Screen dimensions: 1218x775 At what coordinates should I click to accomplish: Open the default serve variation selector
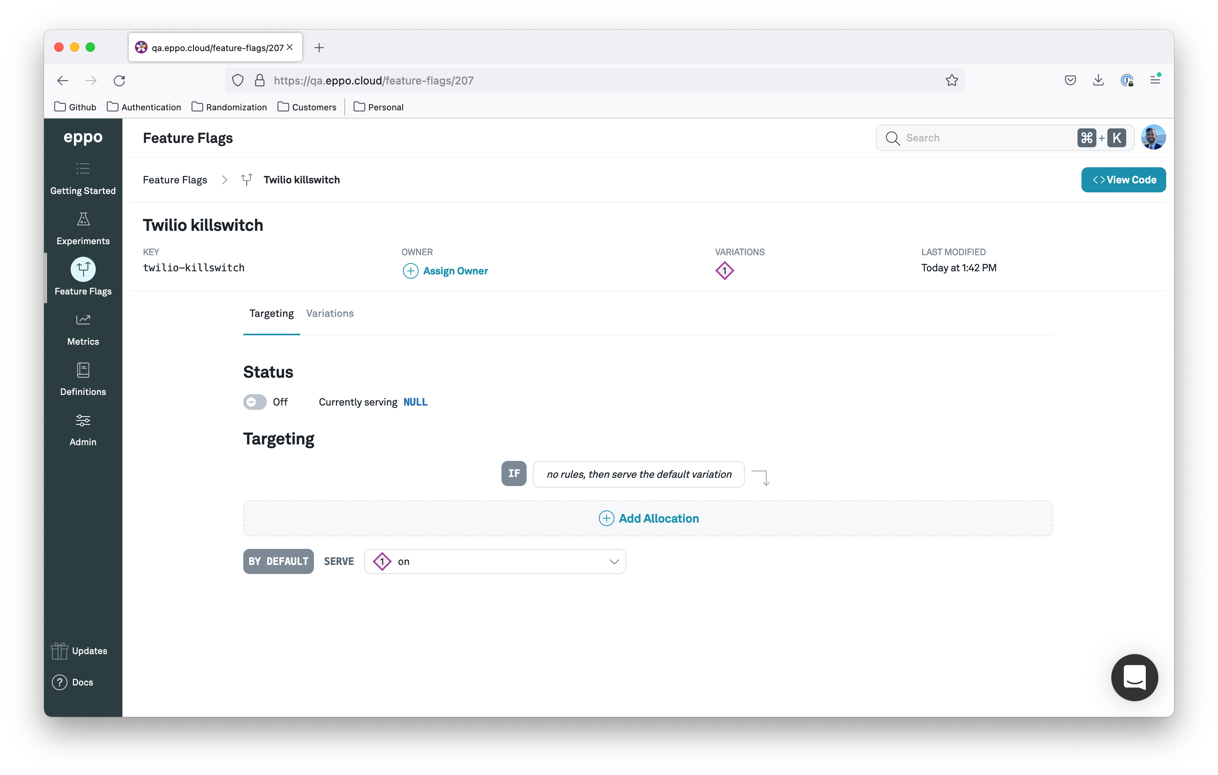coord(494,561)
